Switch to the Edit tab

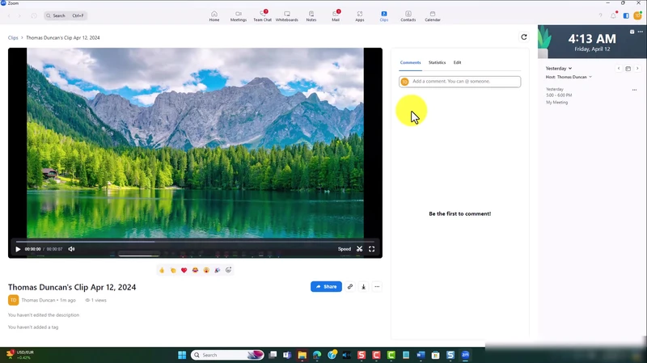click(x=457, y=63)
